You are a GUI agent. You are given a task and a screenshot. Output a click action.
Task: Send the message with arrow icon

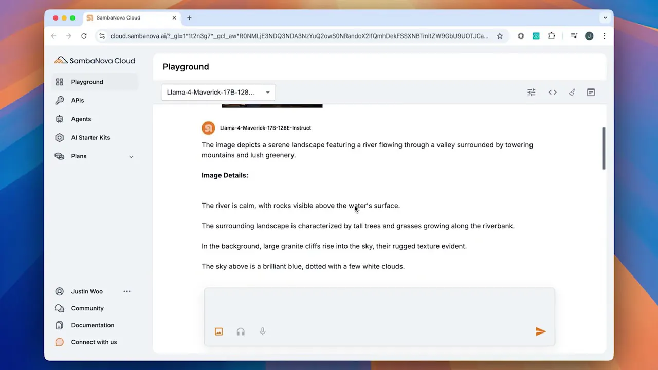[540, 331]
